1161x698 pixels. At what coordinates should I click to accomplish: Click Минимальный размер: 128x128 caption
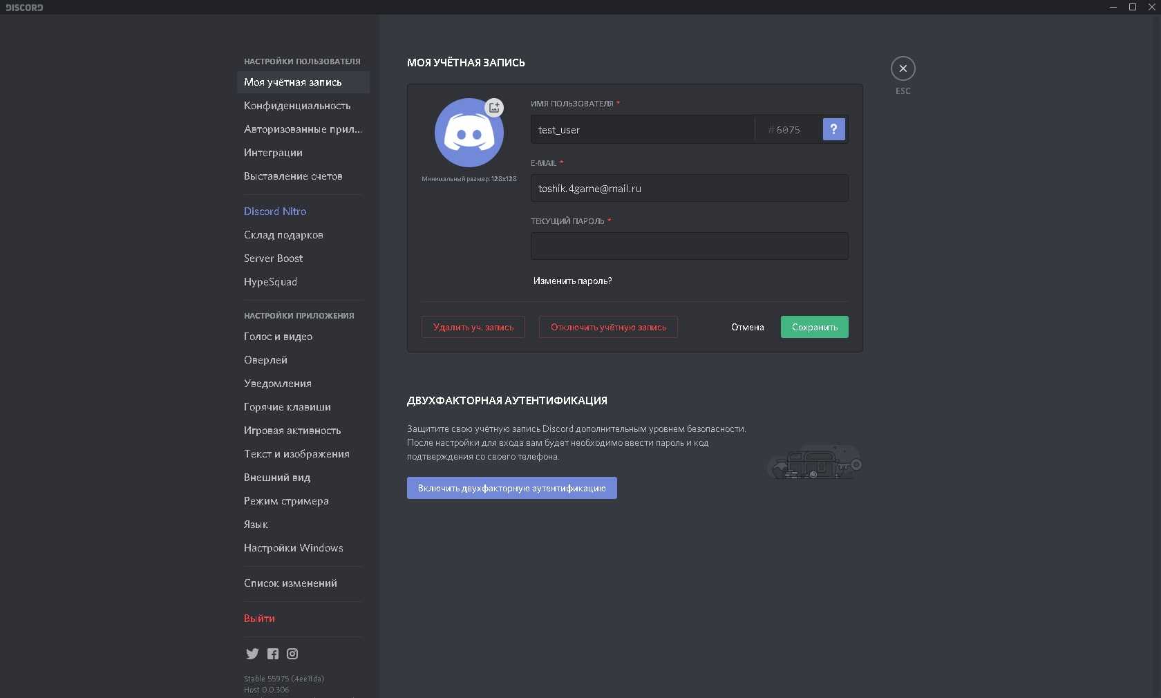point(469,179)
